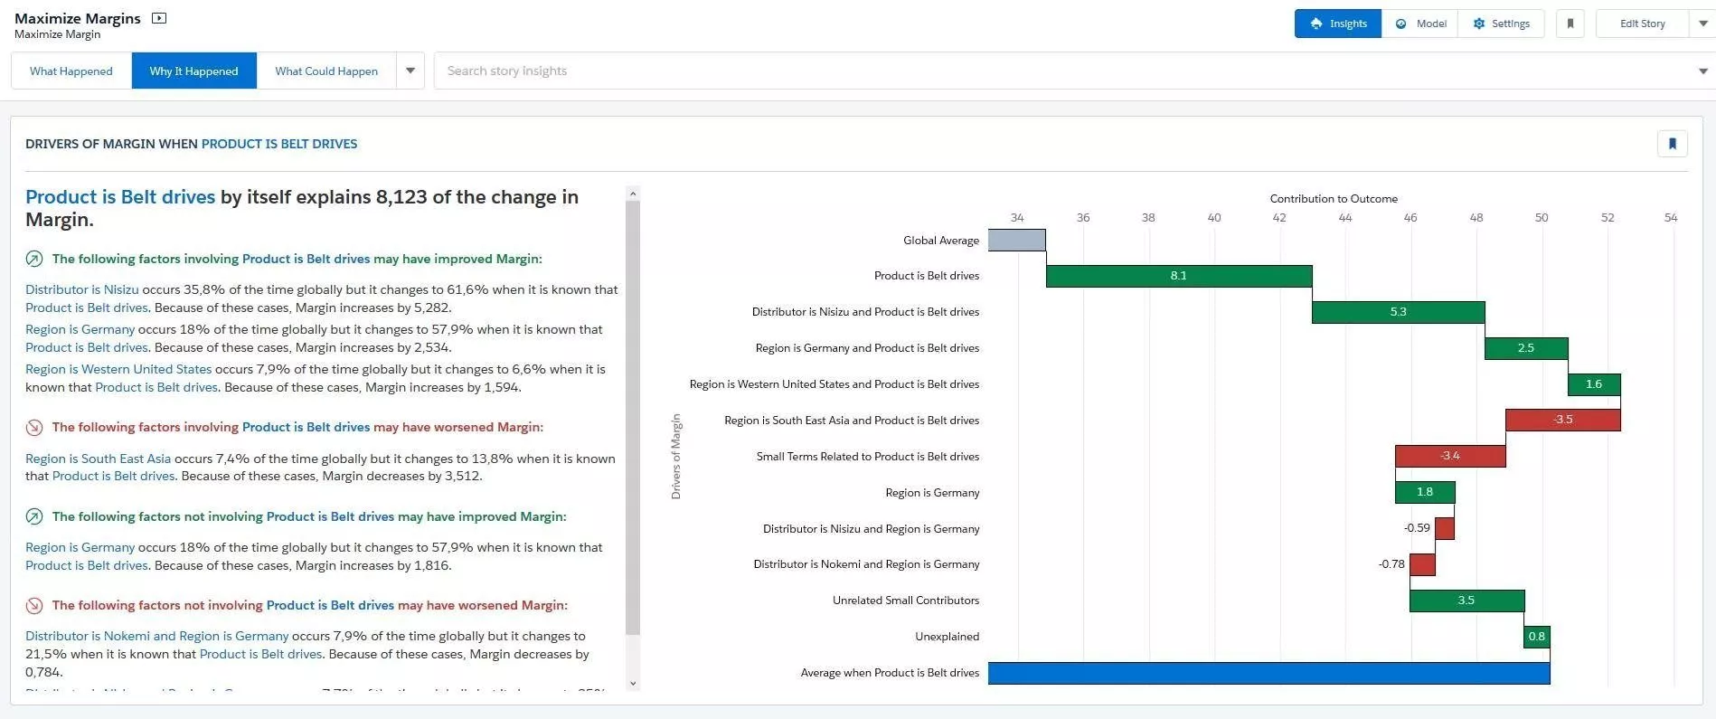Click the Maximize Margins story title
Screen dimensions: 1716x719
coord(78,18)
